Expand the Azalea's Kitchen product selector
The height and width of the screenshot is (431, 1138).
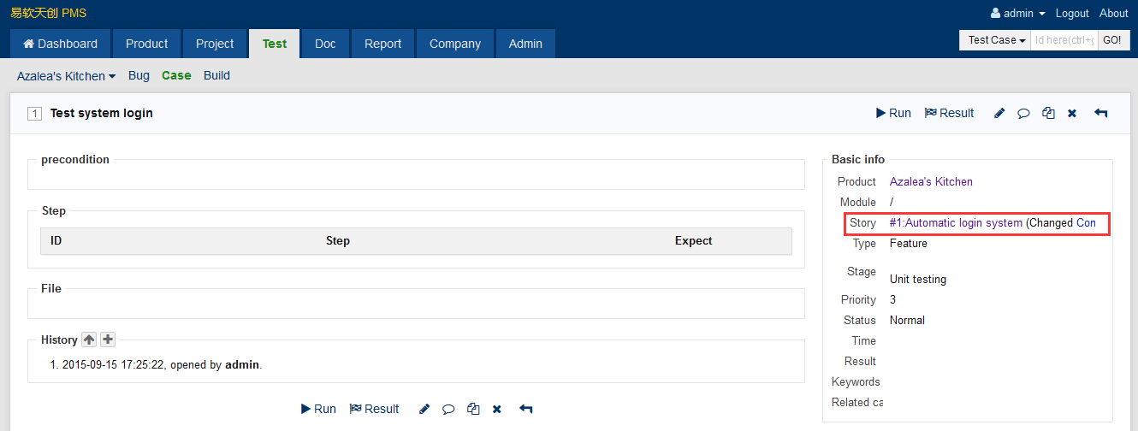67,76
